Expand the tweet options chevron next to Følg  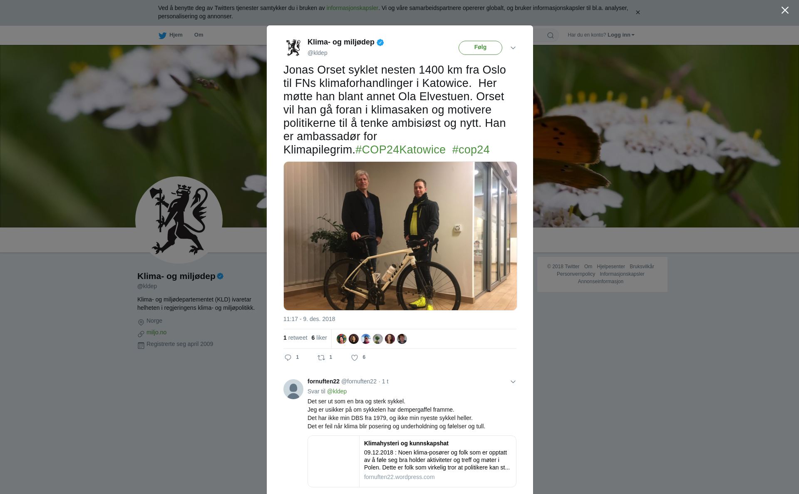pos(513,48)
